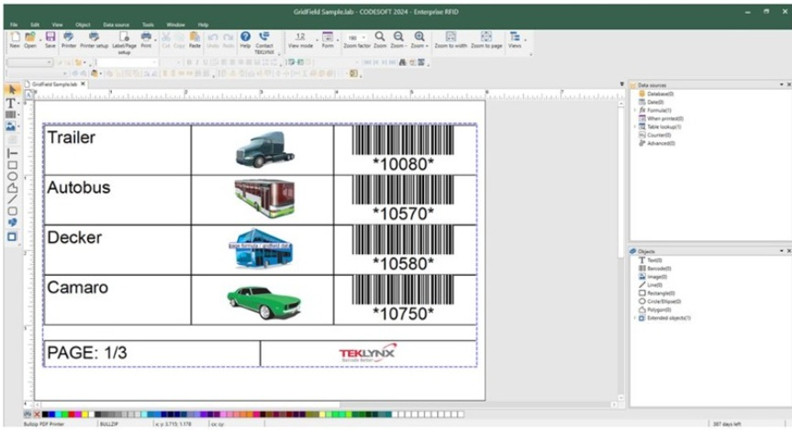Open the Zoom factor dropdown
The width and height of the screenshot is (792, 430).
[x=363, y=38]
